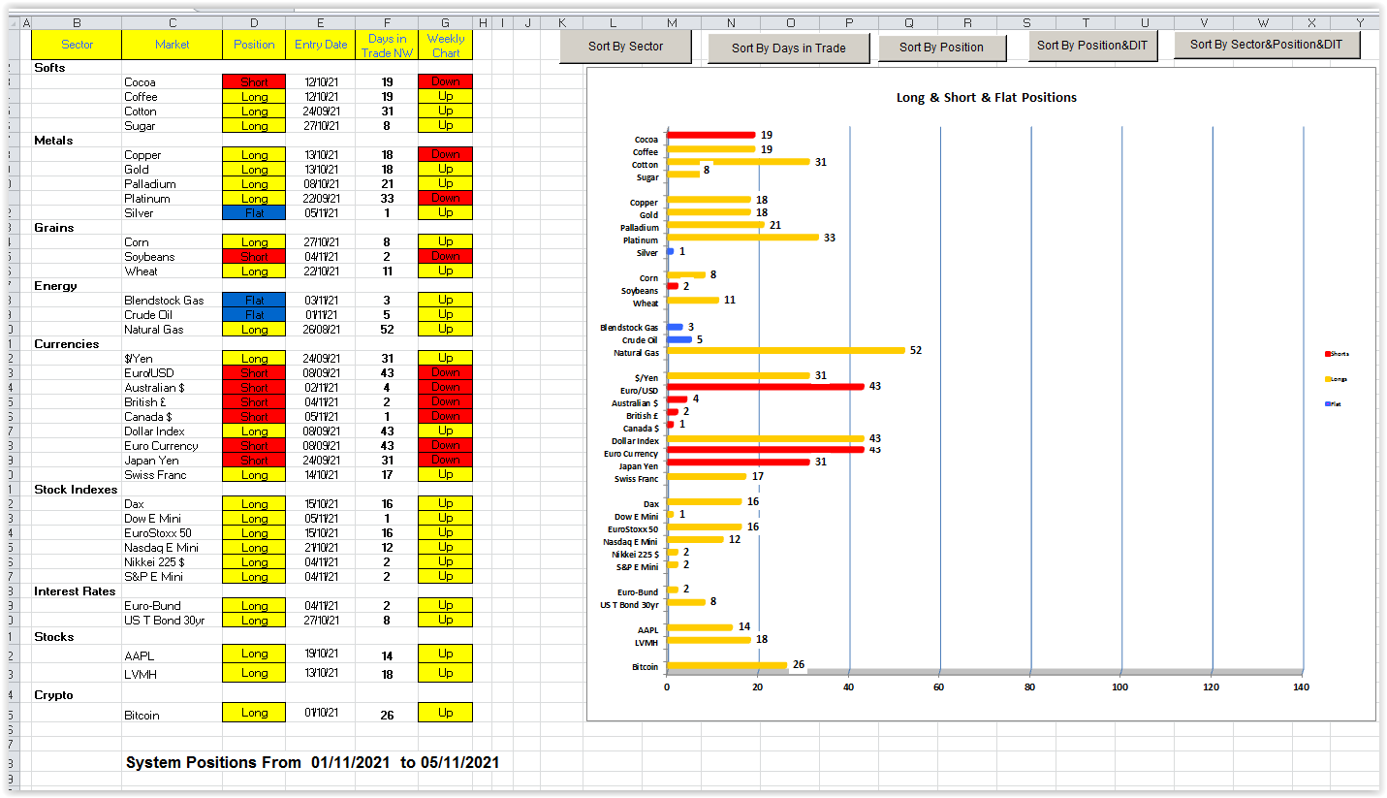Select the Crypto sector cell
The width and height of the screenshot is (1387, 798).
77,695
